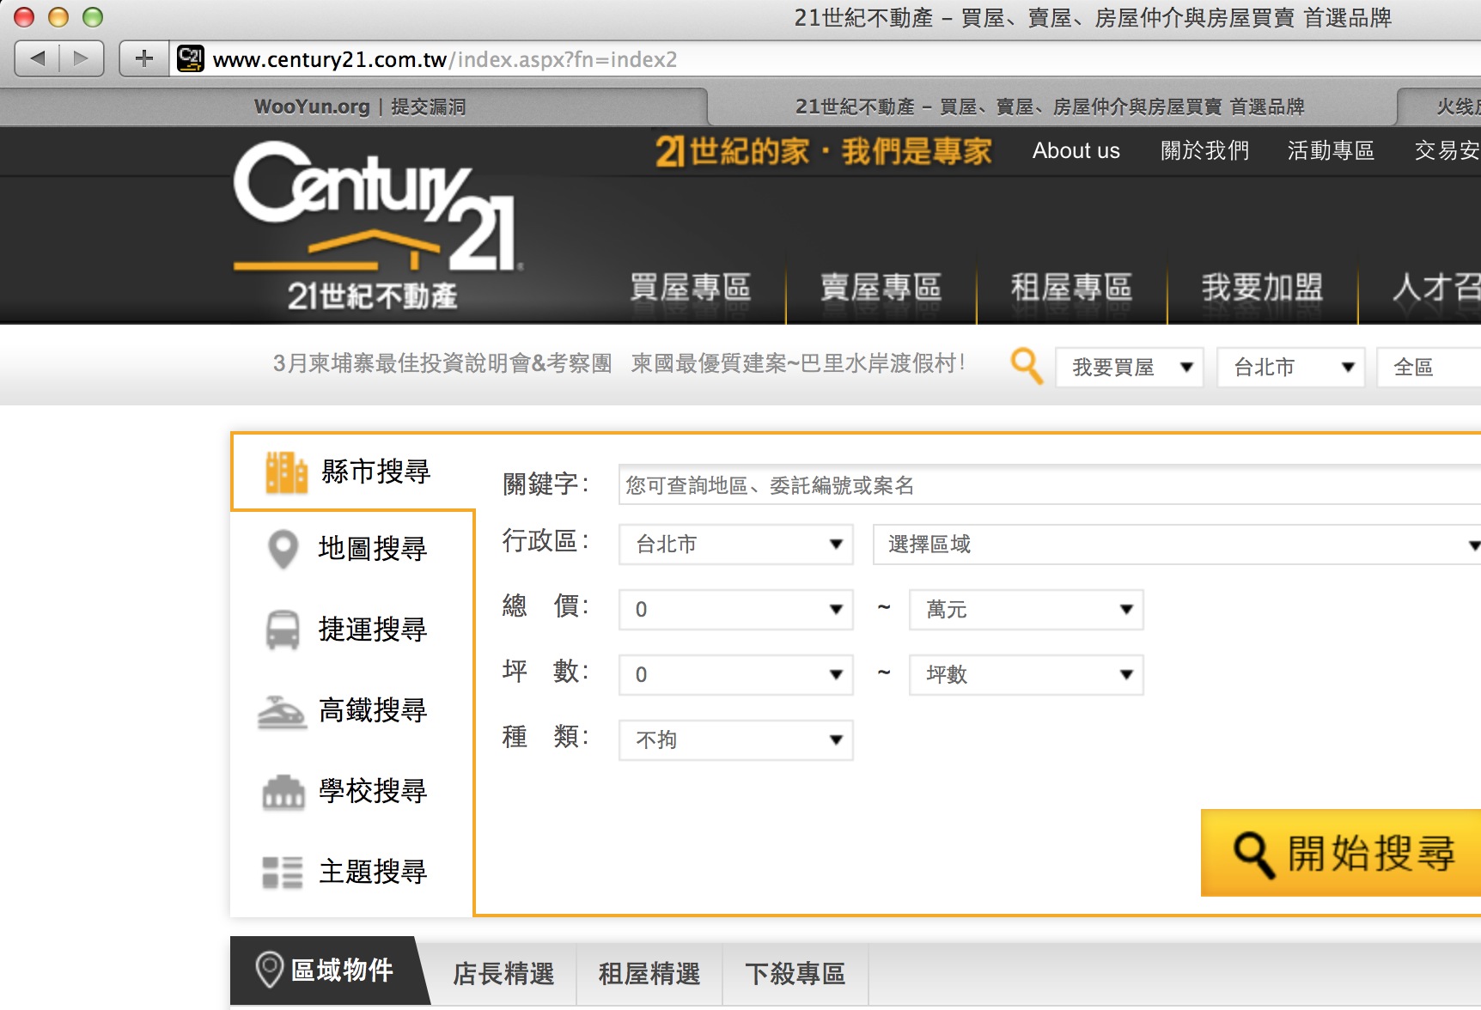Click the 21世紀的家・我們是專家 slogan
Screen dimensions: 1481x1010
(x=823, y=152)
